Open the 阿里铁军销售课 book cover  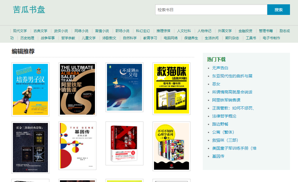[77, 89]
